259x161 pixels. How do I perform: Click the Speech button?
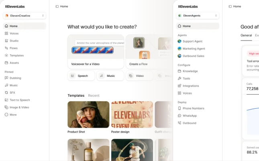point(81,76)
